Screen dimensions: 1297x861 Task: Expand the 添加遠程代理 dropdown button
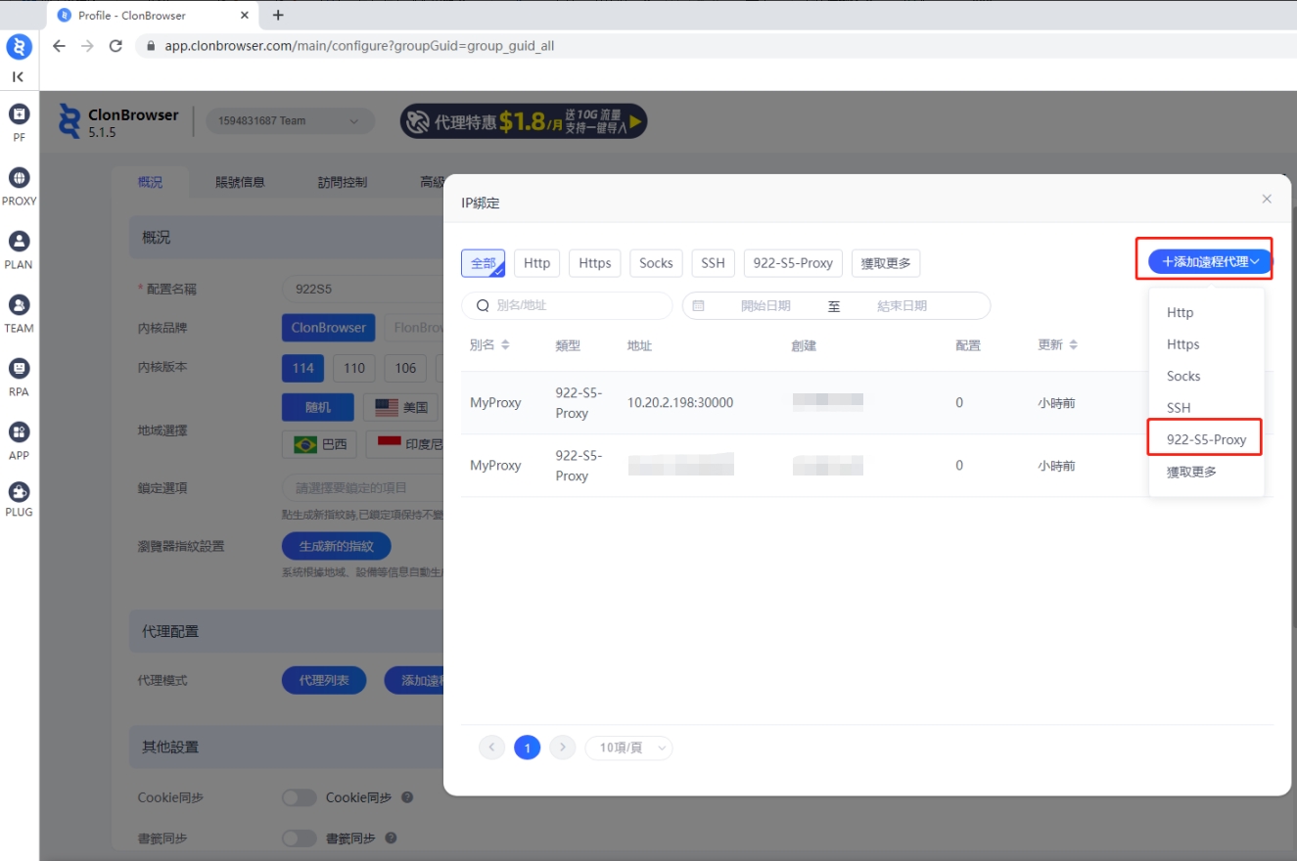[1209, 262]
